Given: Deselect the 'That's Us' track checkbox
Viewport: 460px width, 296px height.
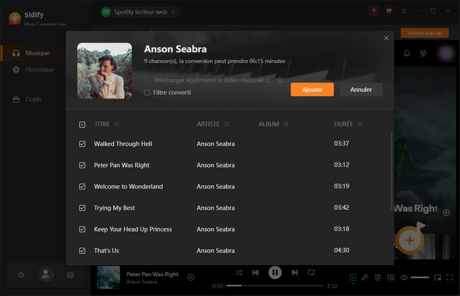Looking at the screenshot, I should tap(82, 251).
